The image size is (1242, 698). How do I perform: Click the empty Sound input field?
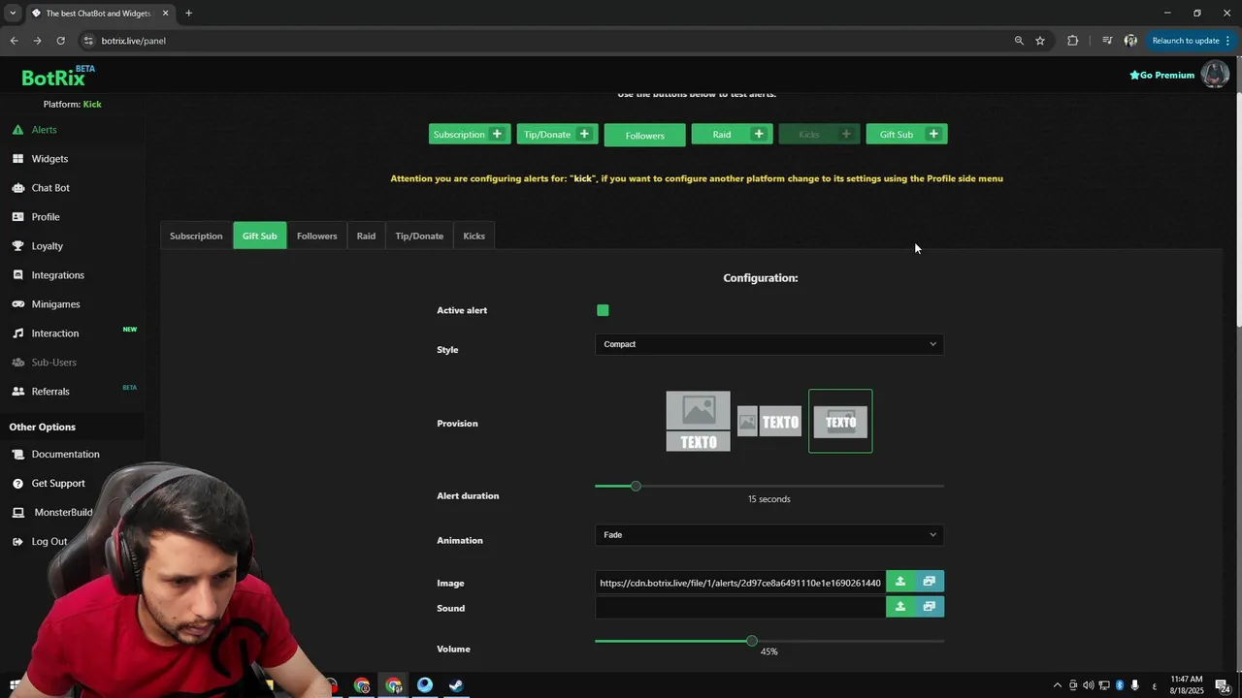740,607
